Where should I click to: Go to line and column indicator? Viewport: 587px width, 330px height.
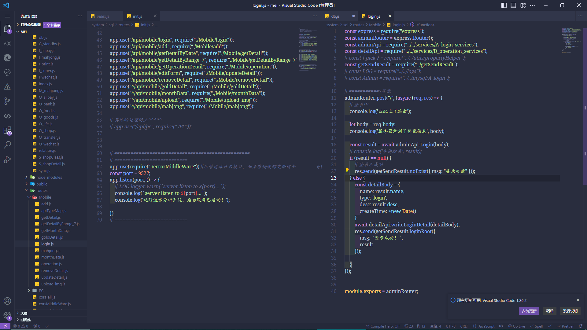(415, 326)
